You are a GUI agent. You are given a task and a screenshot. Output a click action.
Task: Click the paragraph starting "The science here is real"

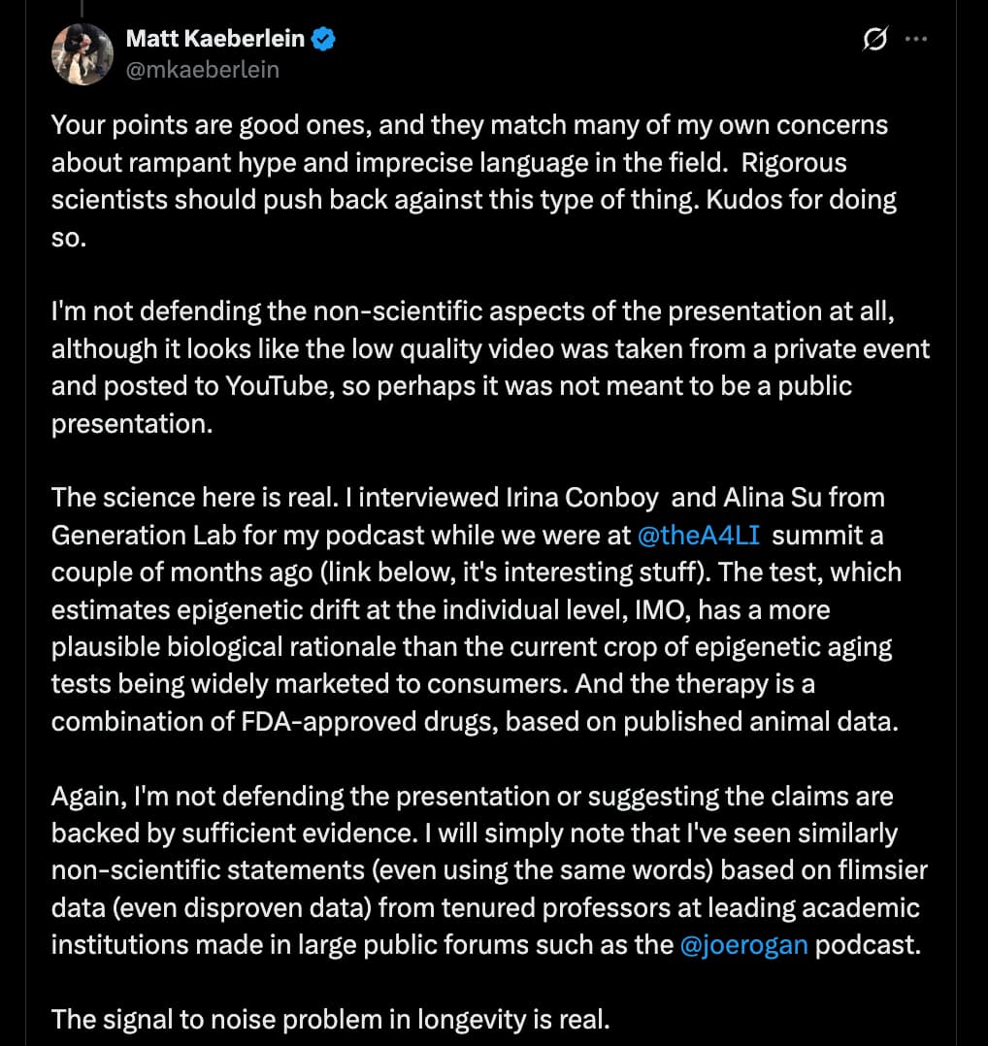click(x=477, y=609)
